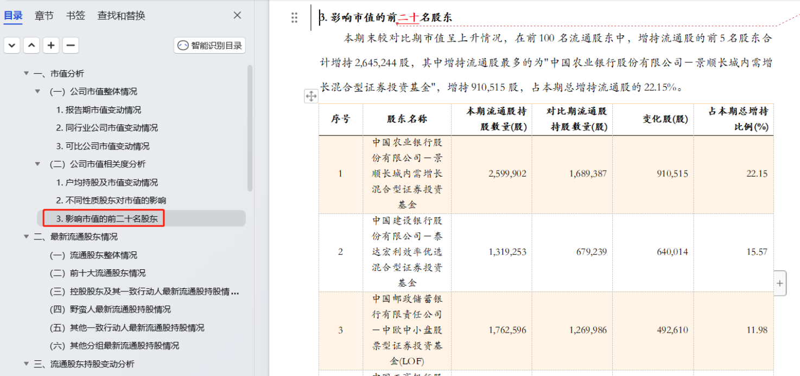Image resolution: width=800 pixels, height=376 pixels.
Task: Click cell value 1,762,596
Action: [x=507, y=329]
